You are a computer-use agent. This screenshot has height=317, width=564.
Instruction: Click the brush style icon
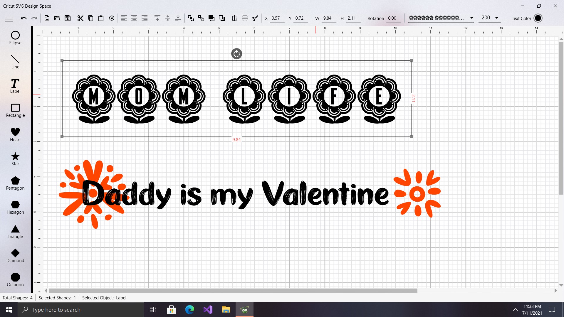[255, 18]
